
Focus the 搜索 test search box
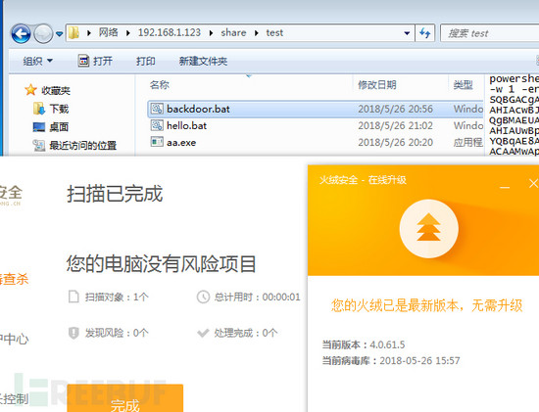(490, 33)
